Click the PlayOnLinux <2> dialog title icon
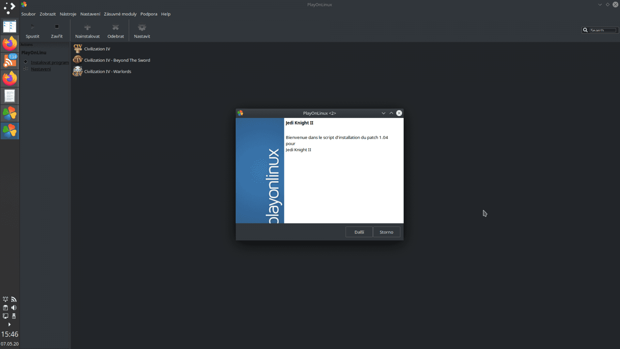The image size is (620, 349). [x=240, y=113]
